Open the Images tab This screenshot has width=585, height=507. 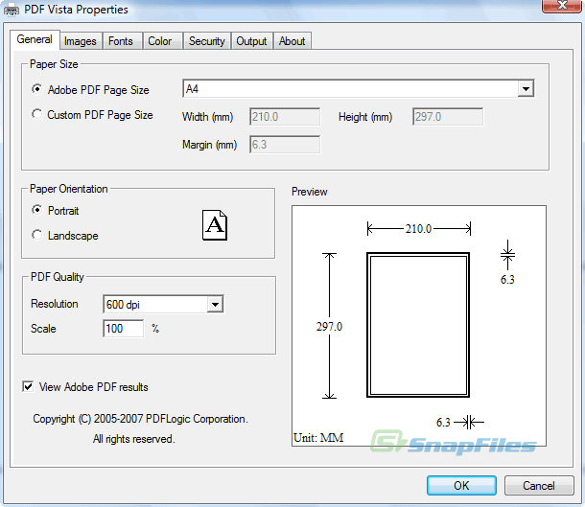pyautogui.click(x=81, y=41)
